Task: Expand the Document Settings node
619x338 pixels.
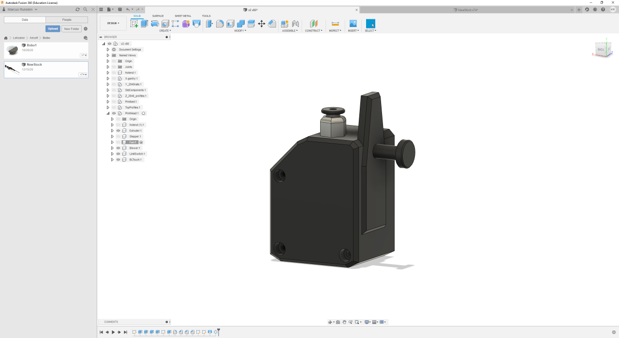Action: [x=108, y=49]
